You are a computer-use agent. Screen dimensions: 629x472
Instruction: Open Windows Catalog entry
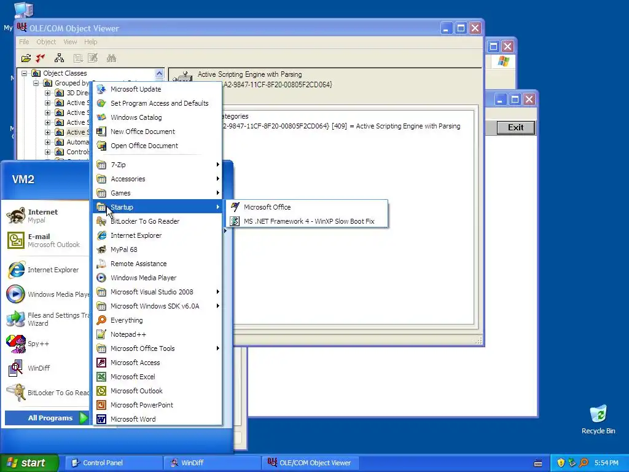pyautogui.click(x=157, y=117)
